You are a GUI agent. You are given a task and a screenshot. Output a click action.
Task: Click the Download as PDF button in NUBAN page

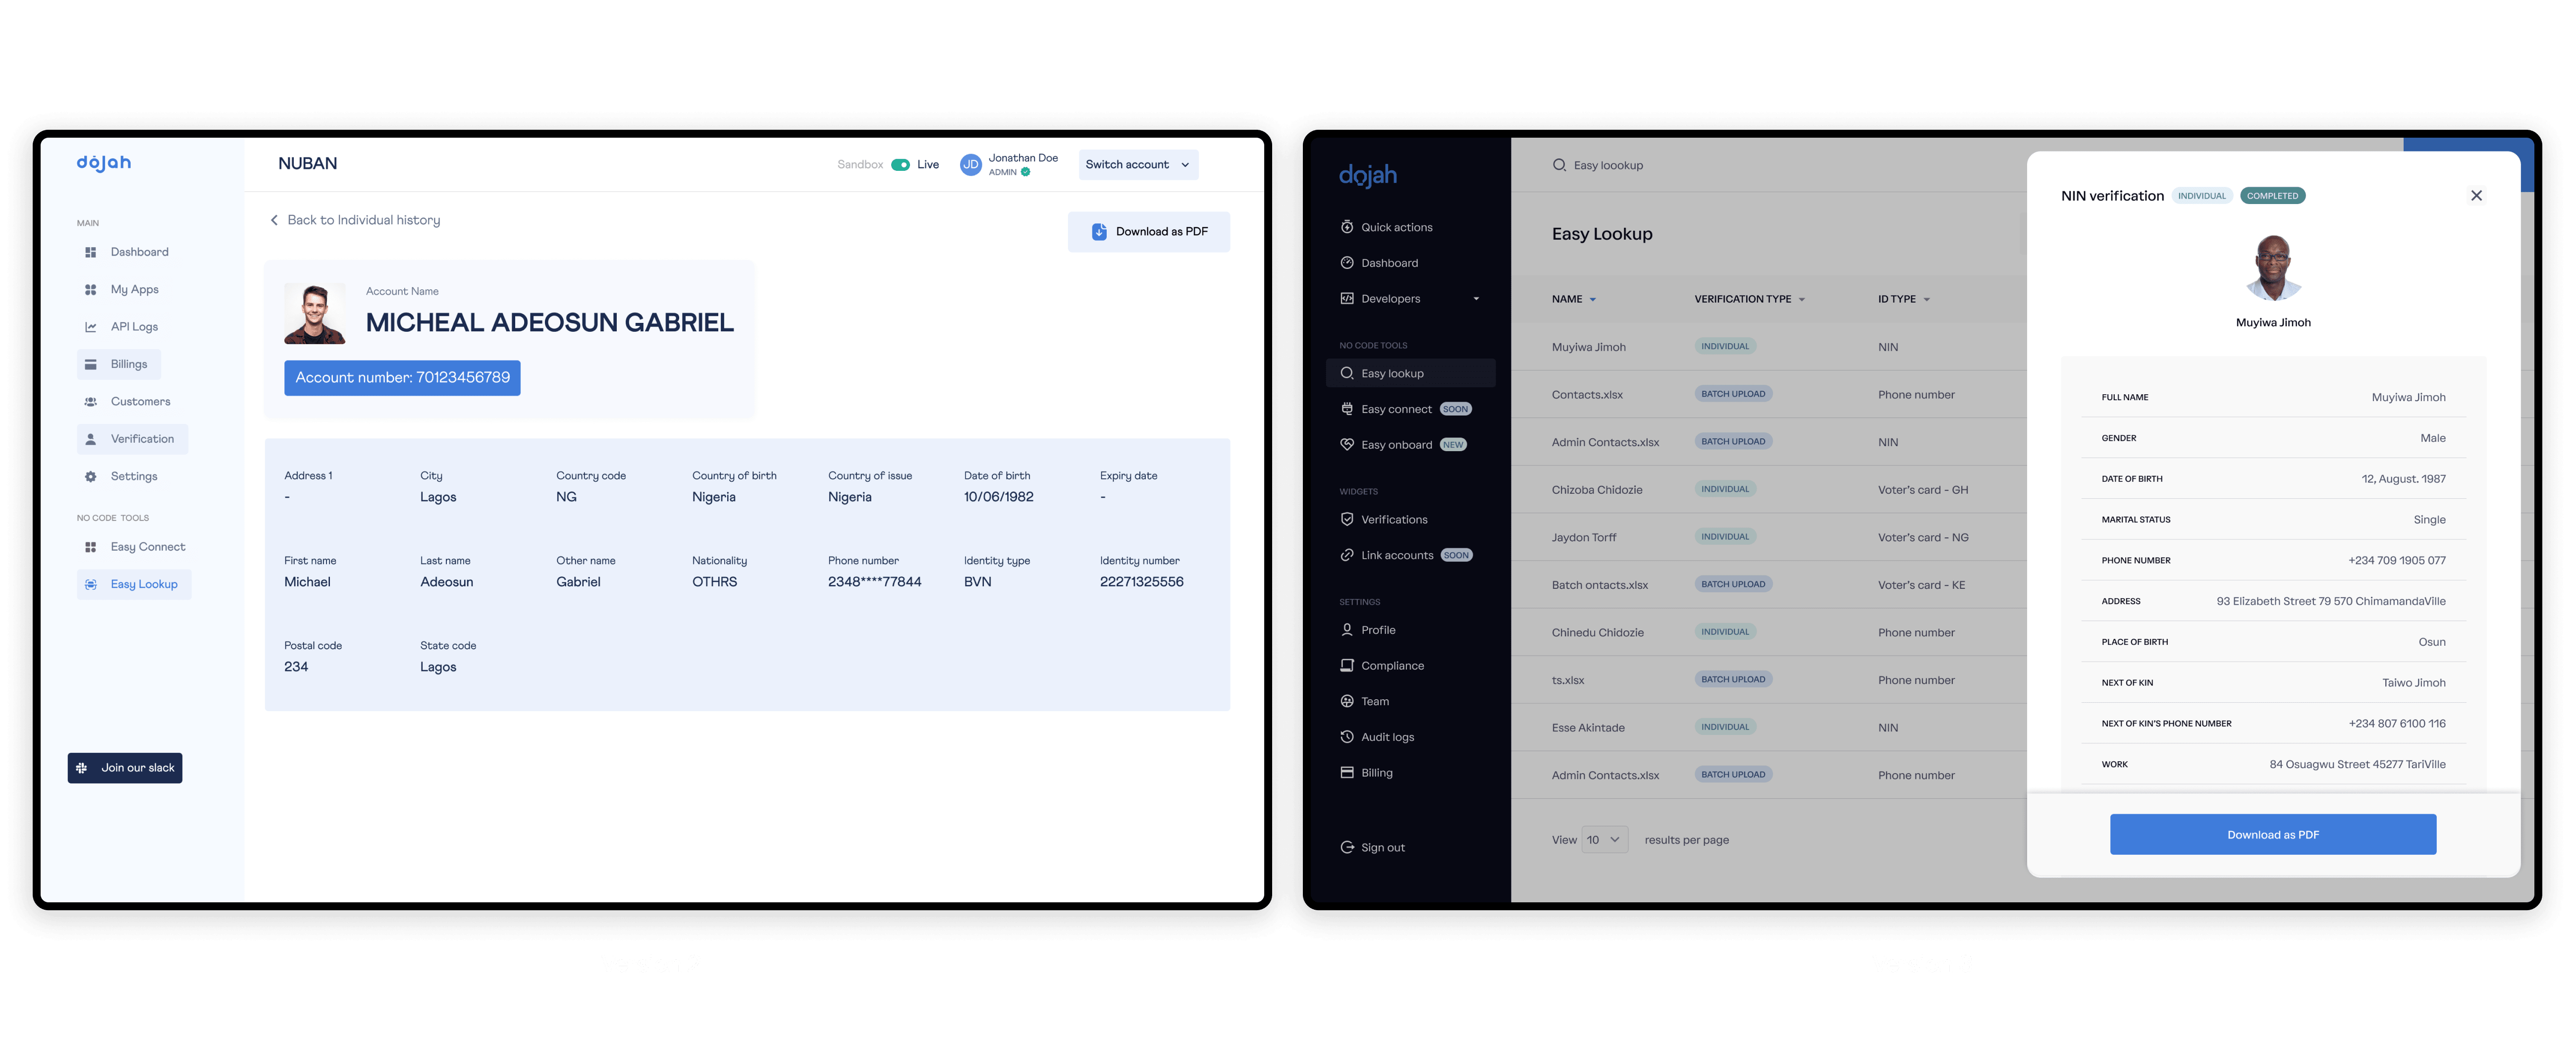(1149, 232)
